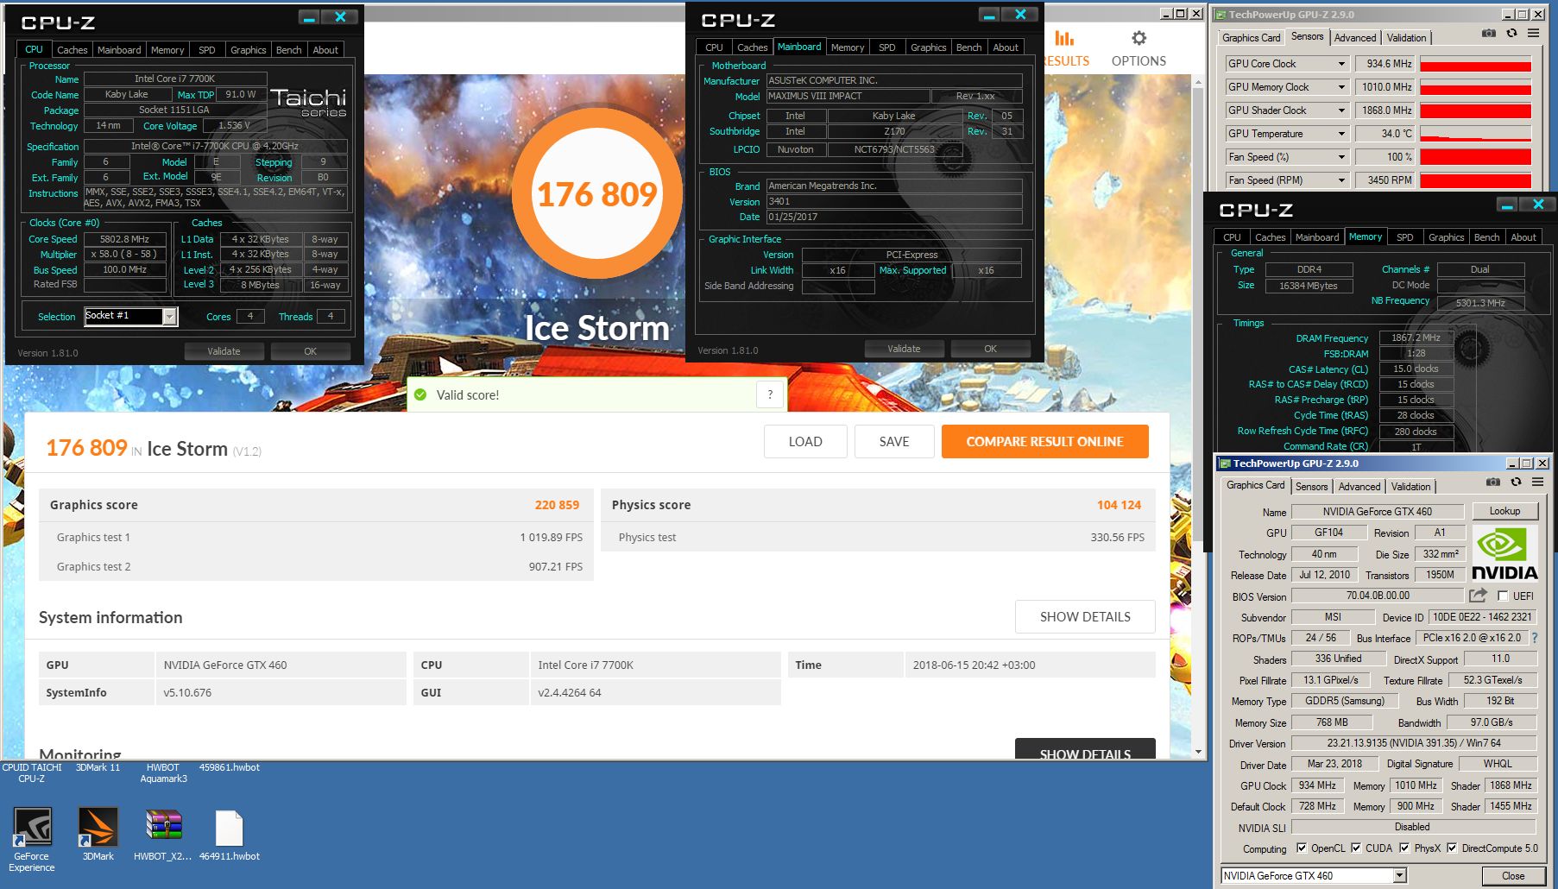
Task: Click Validate in left CPU-Z window
Action: (224, 351)
